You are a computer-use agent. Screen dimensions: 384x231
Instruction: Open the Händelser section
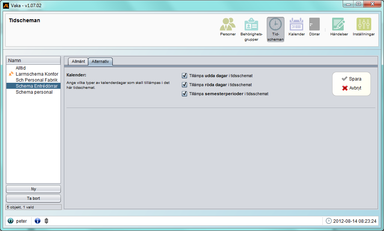coord(339,27)
